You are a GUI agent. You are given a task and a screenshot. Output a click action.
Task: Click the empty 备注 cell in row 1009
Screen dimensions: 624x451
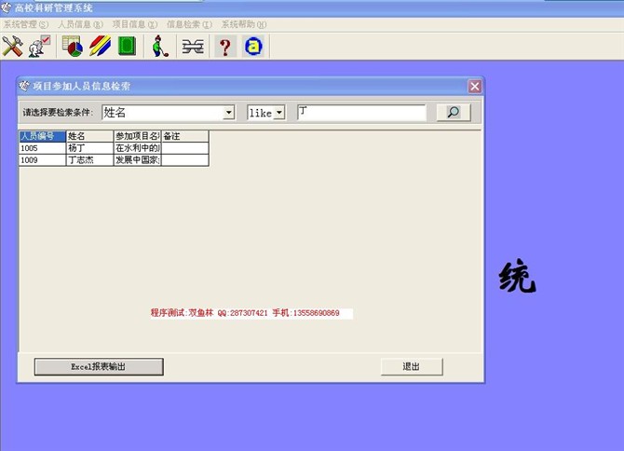pos(185,160)
